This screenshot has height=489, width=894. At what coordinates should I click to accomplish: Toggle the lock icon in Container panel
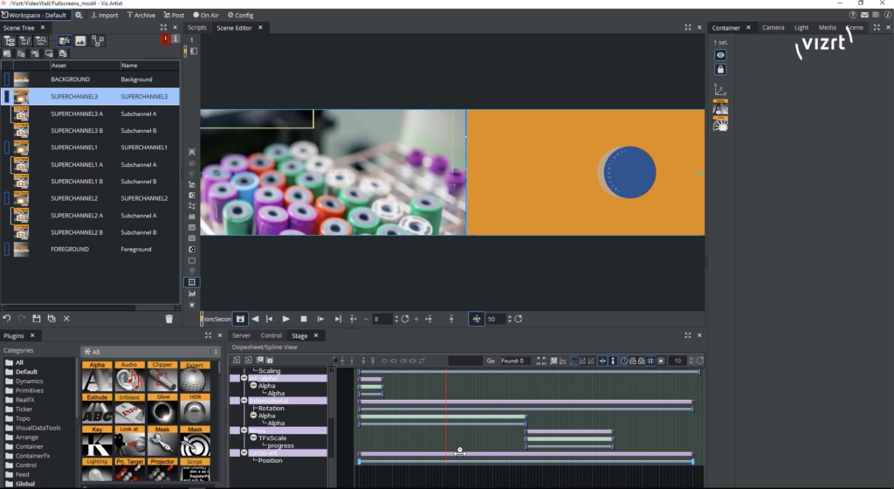coord(720,69)
